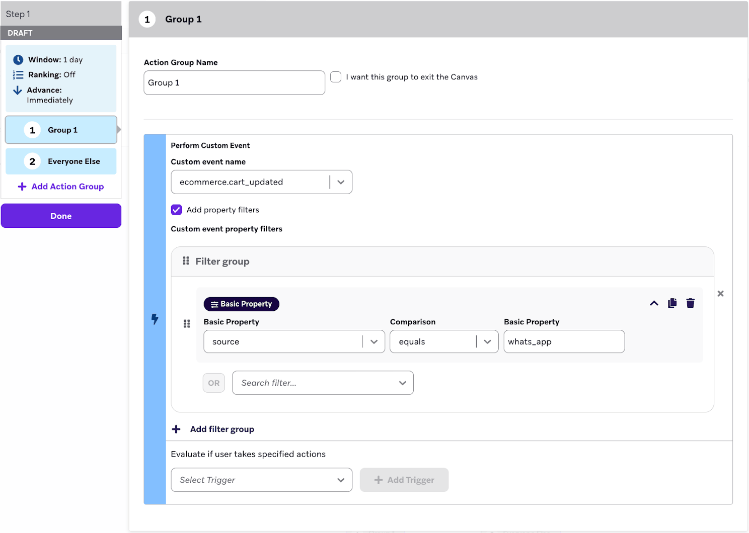This screenshot has width=749, height=533.
Task: Click the whats_app value field
Action: click(563, 341)
